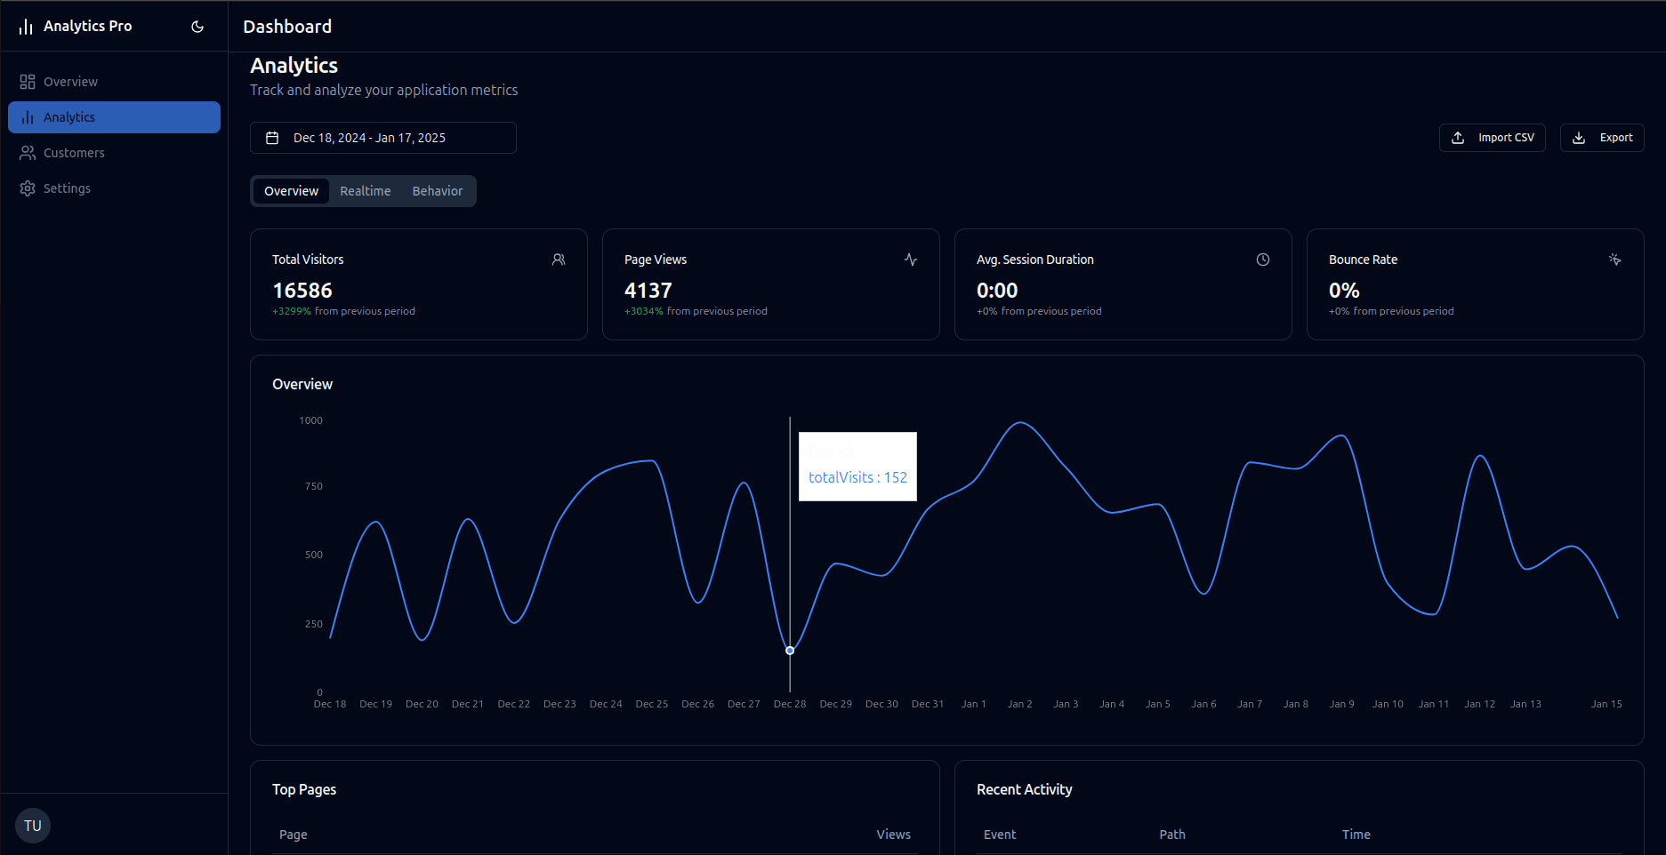Toggle dark mode with the moon icon

[x=197, y=26]
